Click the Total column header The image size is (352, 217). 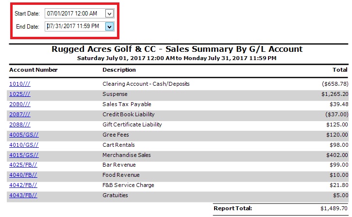tap(340, 70)
